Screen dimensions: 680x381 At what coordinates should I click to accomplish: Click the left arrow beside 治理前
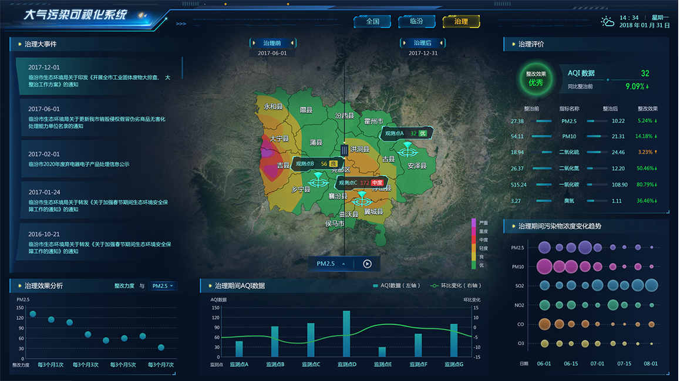(x=253, y=43)
